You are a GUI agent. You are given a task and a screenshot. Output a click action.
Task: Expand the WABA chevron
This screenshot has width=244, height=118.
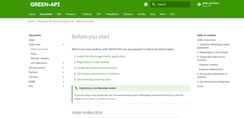63,82
